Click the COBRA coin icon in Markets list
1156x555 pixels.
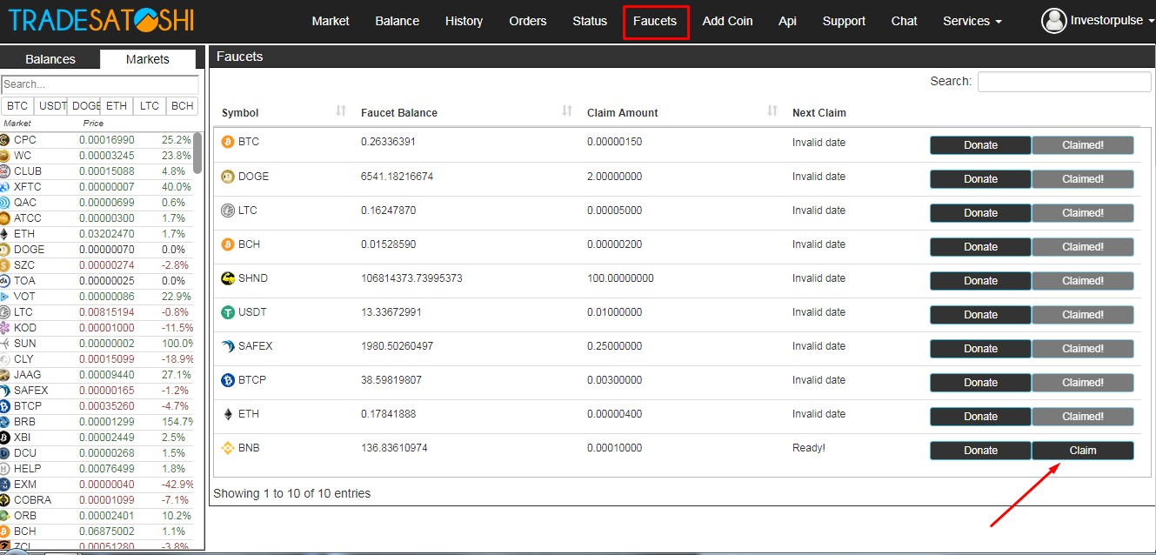[5, 500]
